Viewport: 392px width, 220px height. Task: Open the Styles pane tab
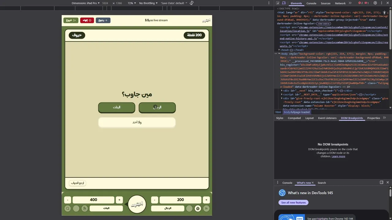click(x=280, y=118)
